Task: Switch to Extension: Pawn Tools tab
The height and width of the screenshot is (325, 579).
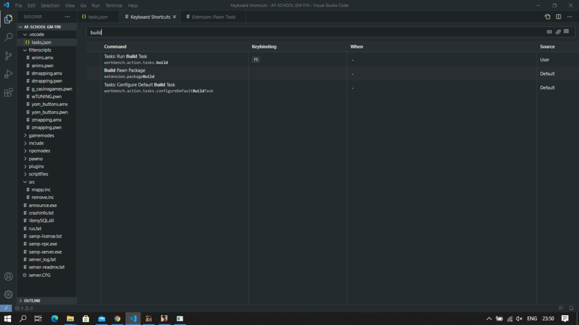Action: coord(213,17)
